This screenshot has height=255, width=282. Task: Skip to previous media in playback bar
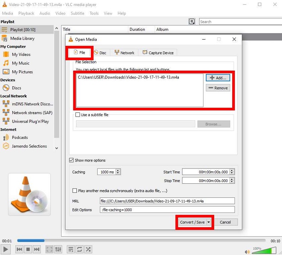click(x=19, y=249)
